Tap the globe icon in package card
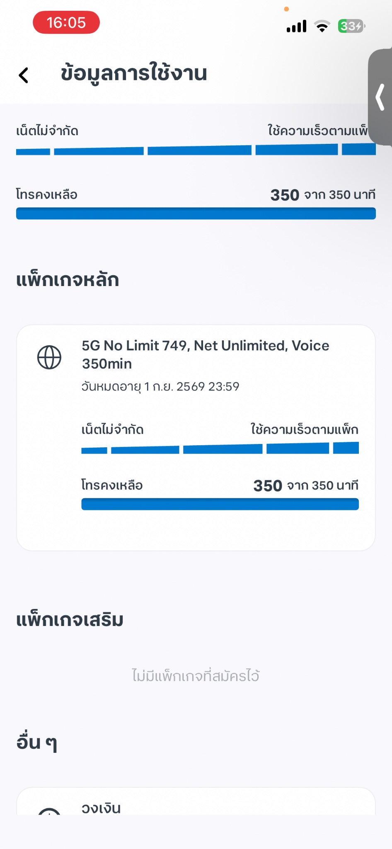The image size is (392, 849). pyautogui.click(x=49, y=357)
